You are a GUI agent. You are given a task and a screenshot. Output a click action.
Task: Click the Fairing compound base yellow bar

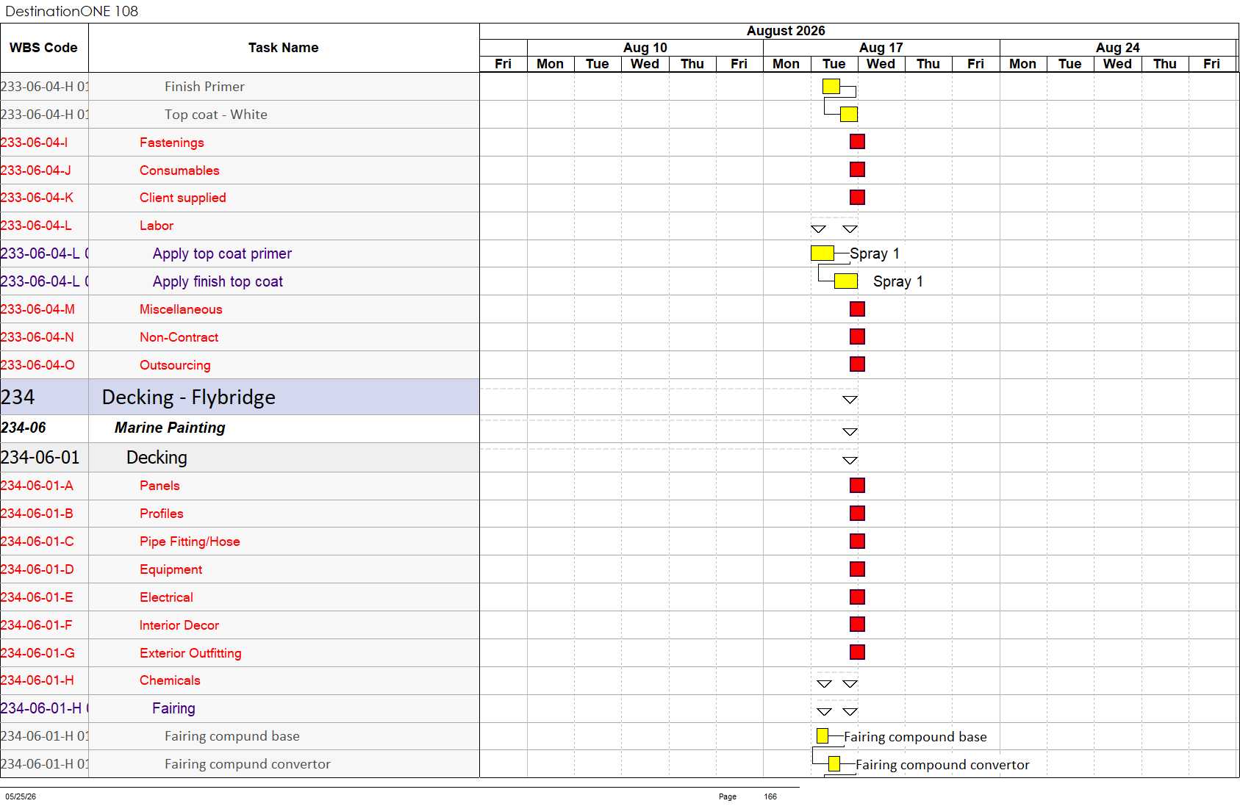tap(823, 736)
